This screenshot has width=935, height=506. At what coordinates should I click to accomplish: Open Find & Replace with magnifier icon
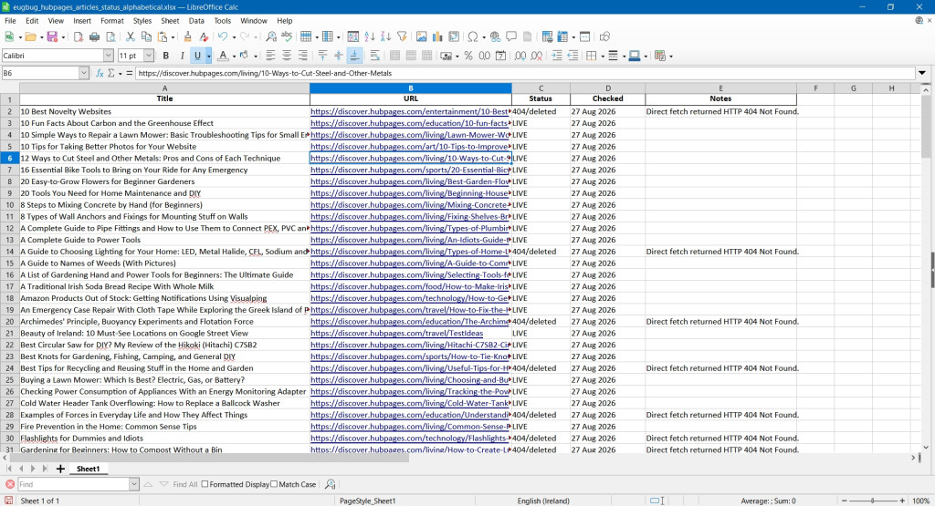point(270,36)
